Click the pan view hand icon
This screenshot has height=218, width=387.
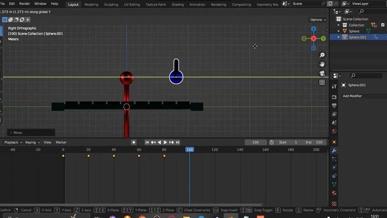click(322, 64)
